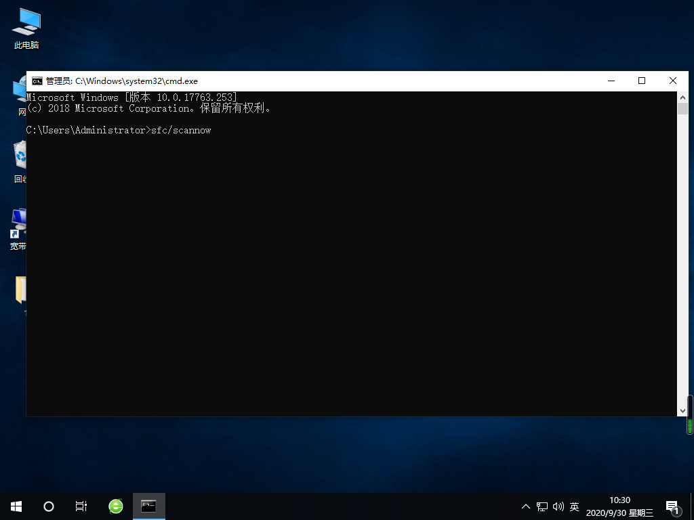The width and height of the screenshot is (694, 520).
Task: Open the yellow folder on the desktop
Action: (20, 291)
